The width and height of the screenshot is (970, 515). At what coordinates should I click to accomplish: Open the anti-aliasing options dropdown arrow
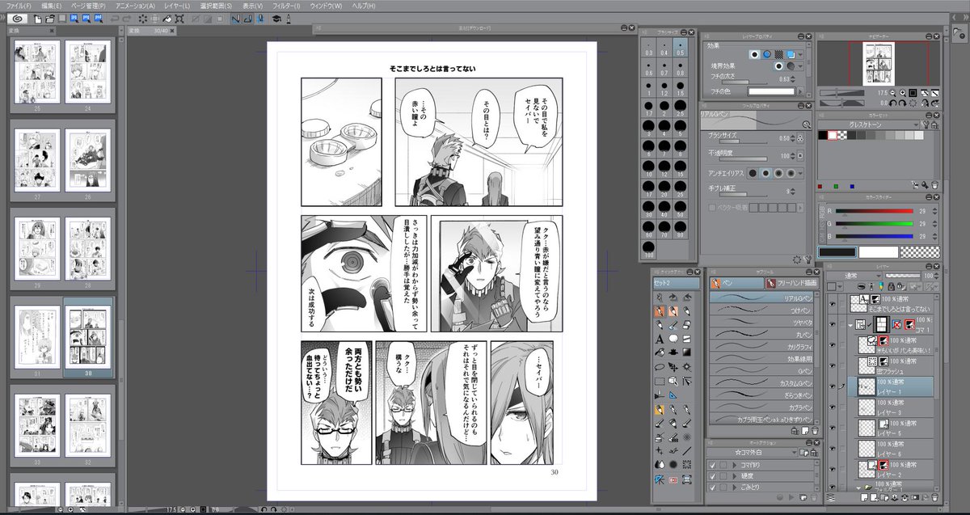(x=800, y=173)
